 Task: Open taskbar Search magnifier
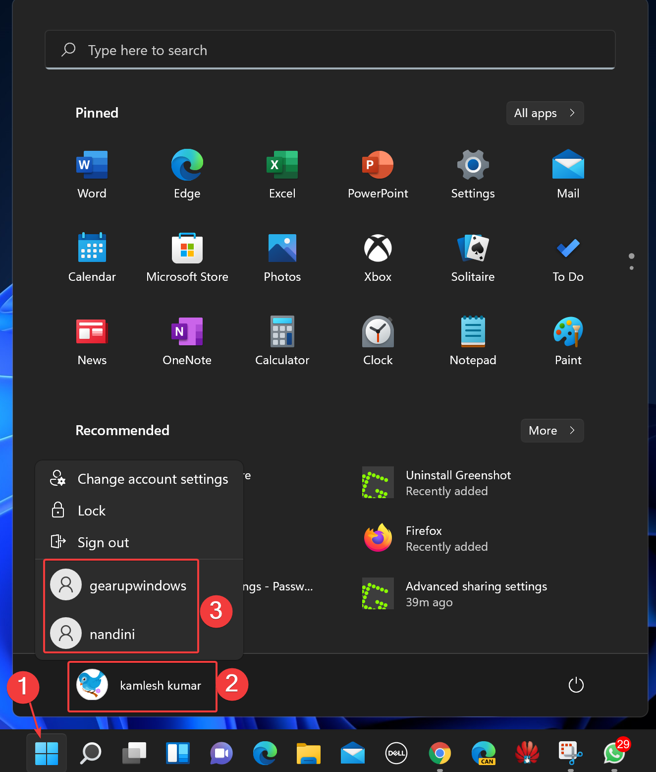click(91, 753)
